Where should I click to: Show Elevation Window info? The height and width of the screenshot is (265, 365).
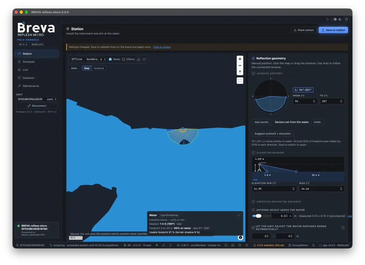point(253,153)
